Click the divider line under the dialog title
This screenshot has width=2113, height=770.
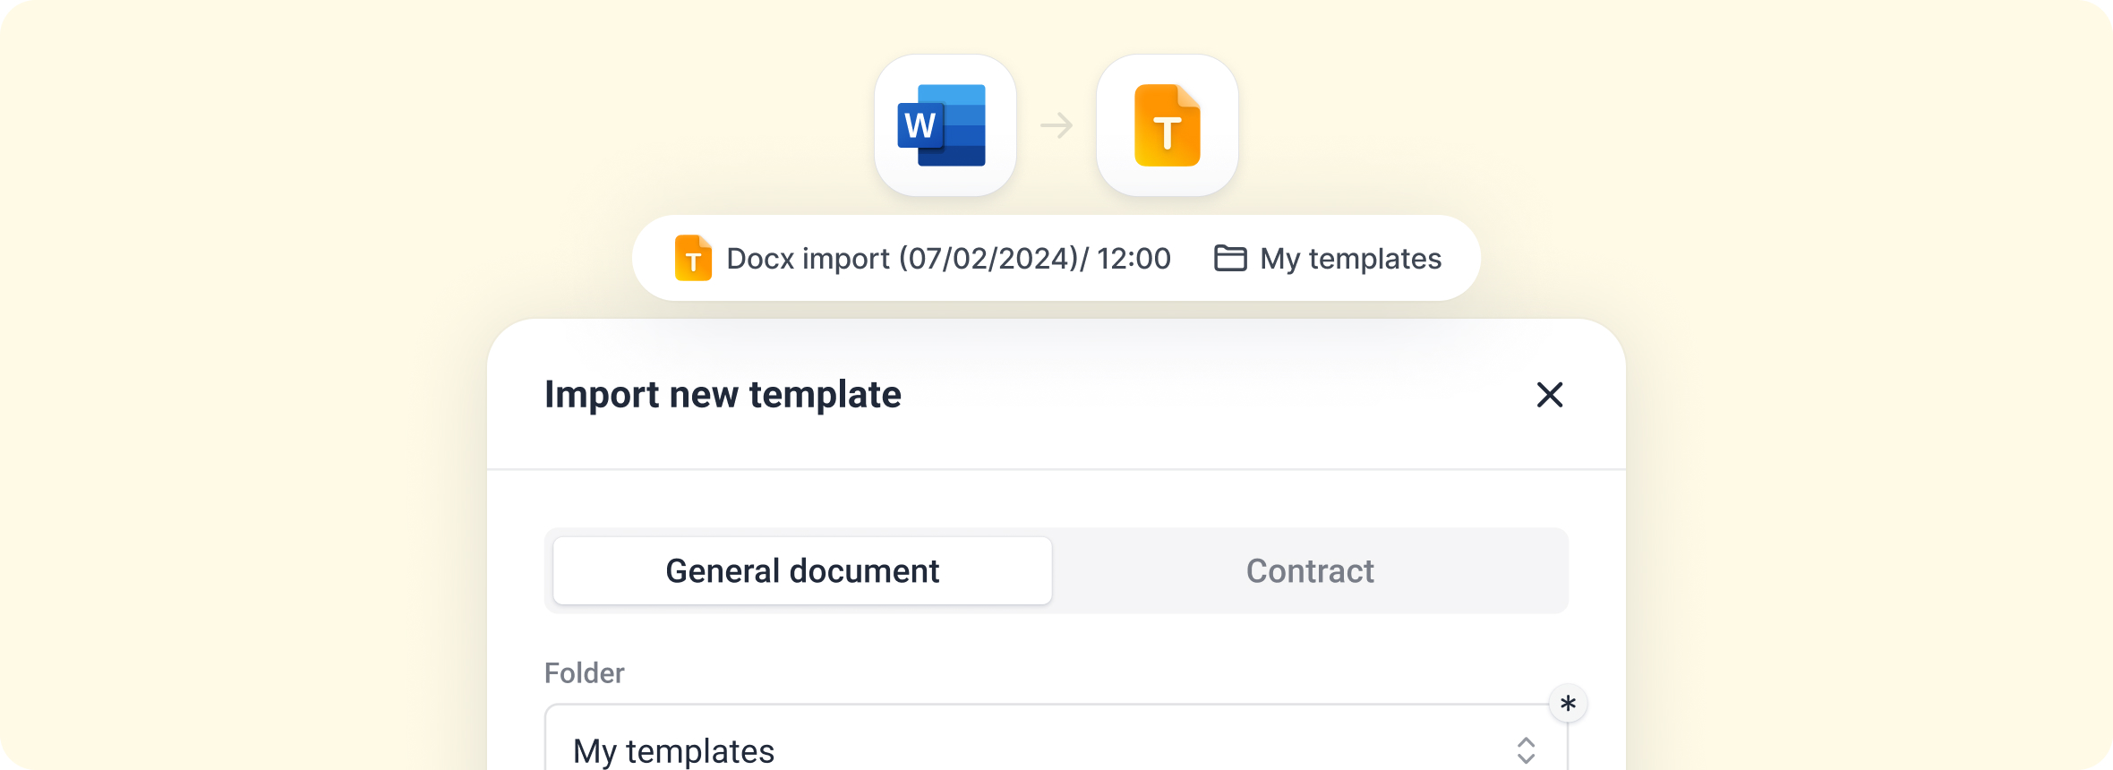coord(1056,469)
